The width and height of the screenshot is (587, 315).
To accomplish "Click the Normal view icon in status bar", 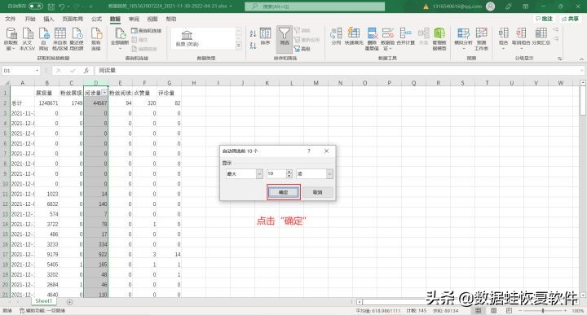I will click(479, 310).
